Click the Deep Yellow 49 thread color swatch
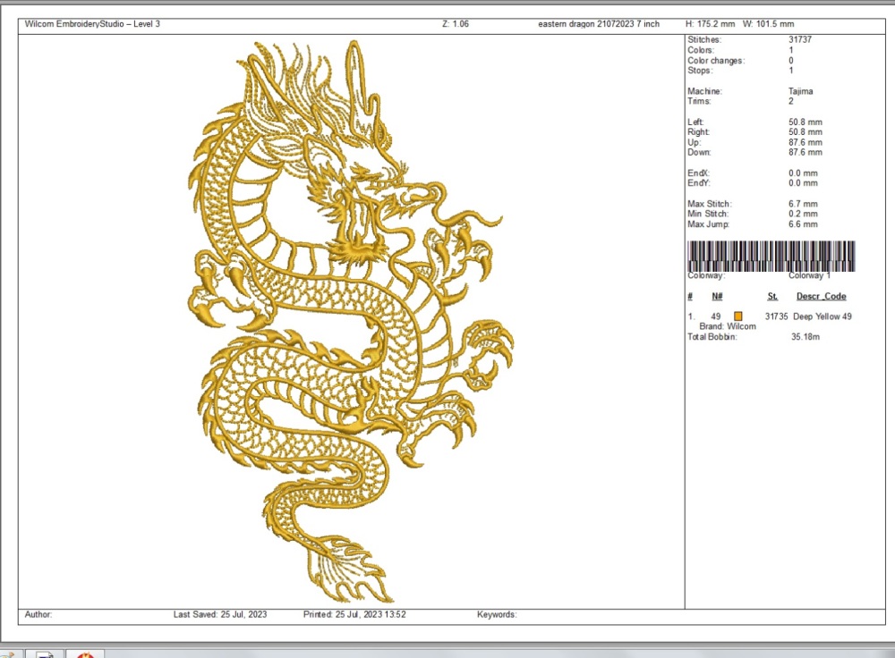The width and height of the screenshot is (895, 658). click(x=738, y=316)
